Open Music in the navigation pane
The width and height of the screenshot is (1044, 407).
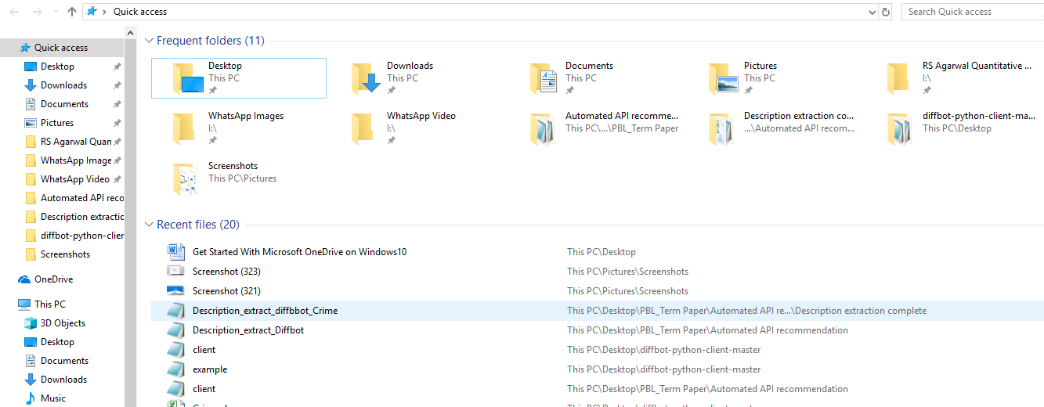click(52, 398)
